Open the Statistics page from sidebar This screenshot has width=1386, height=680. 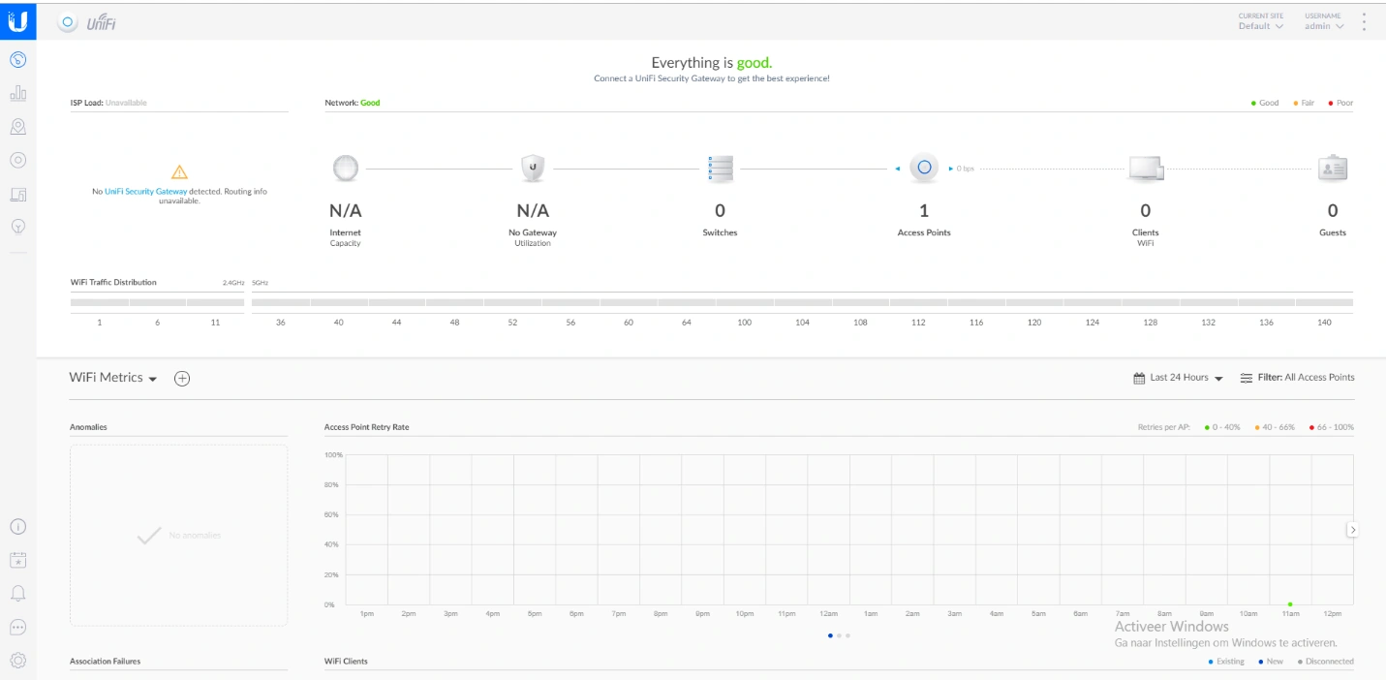coord(17,94)
